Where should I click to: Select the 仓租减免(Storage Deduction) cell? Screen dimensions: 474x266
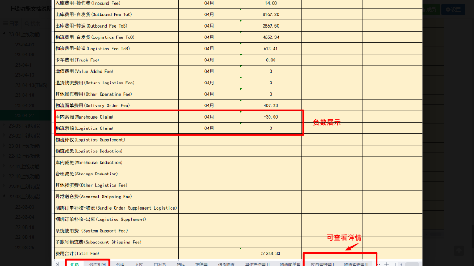pyautogui.click(x=116, y=174)
